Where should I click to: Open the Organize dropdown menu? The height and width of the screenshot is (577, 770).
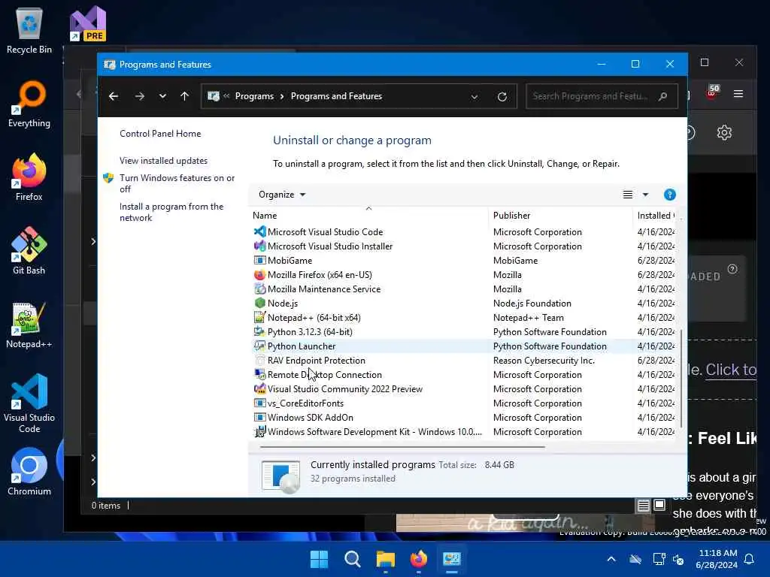(282, 195)
